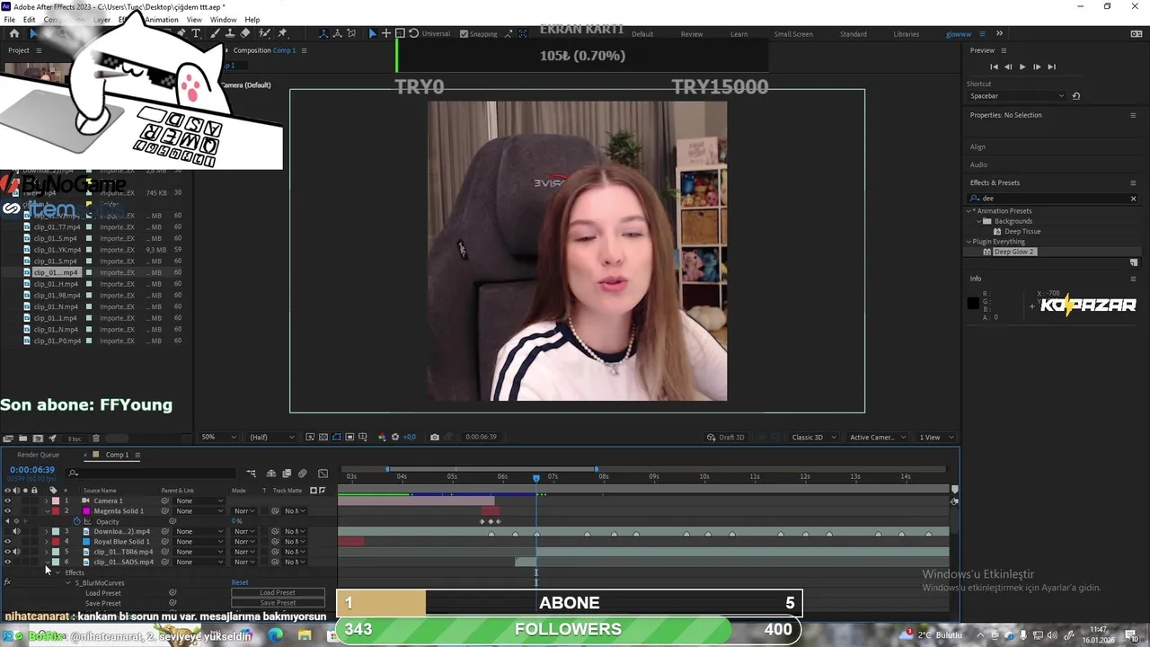1150x647 pixels.
Task: Jump to first frame in Preview panel
Action: click(994, 66)
